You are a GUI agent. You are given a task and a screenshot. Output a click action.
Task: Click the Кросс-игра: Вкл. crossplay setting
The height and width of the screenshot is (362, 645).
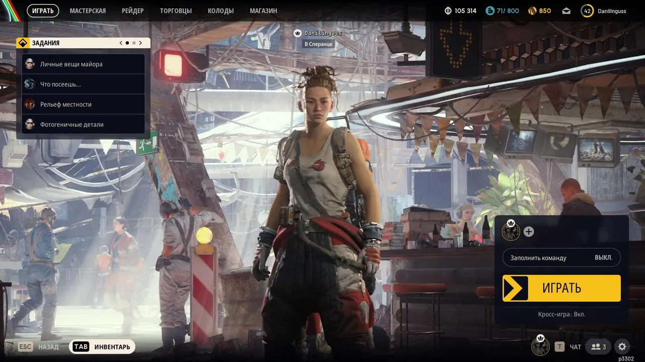pyautogui.click(x=561, y=314)
